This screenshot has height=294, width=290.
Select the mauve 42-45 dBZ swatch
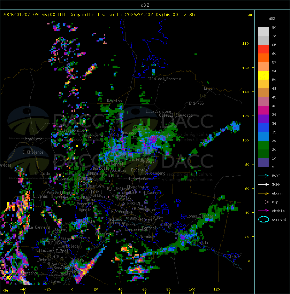click(264, 102)
